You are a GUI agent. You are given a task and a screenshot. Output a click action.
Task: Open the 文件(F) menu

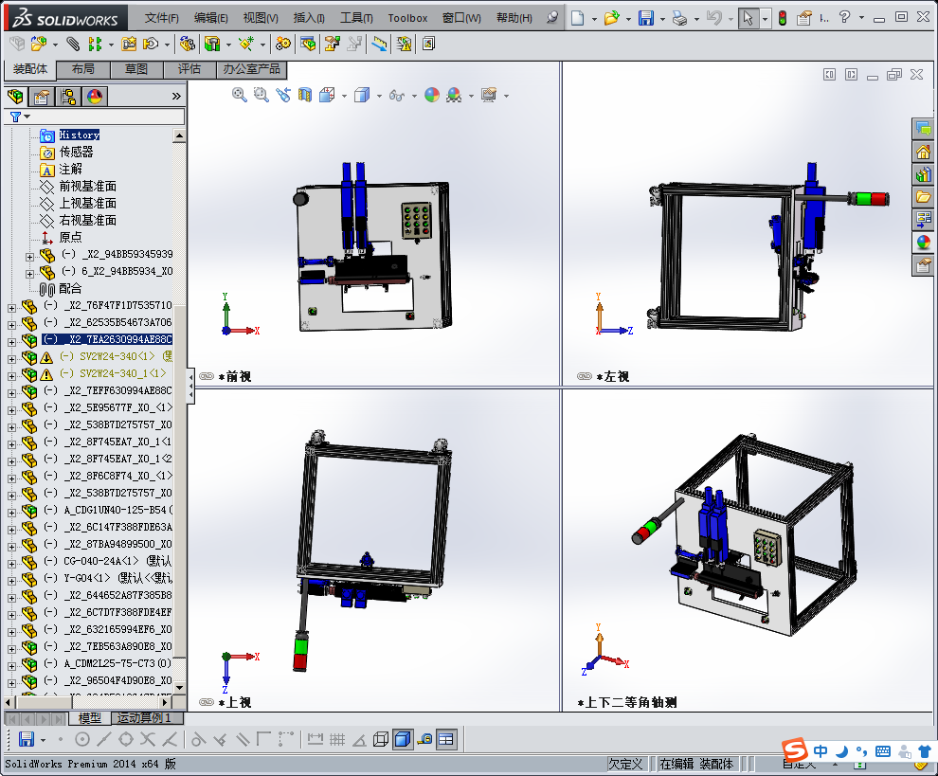pyautogui.click(x=161, y=18)
